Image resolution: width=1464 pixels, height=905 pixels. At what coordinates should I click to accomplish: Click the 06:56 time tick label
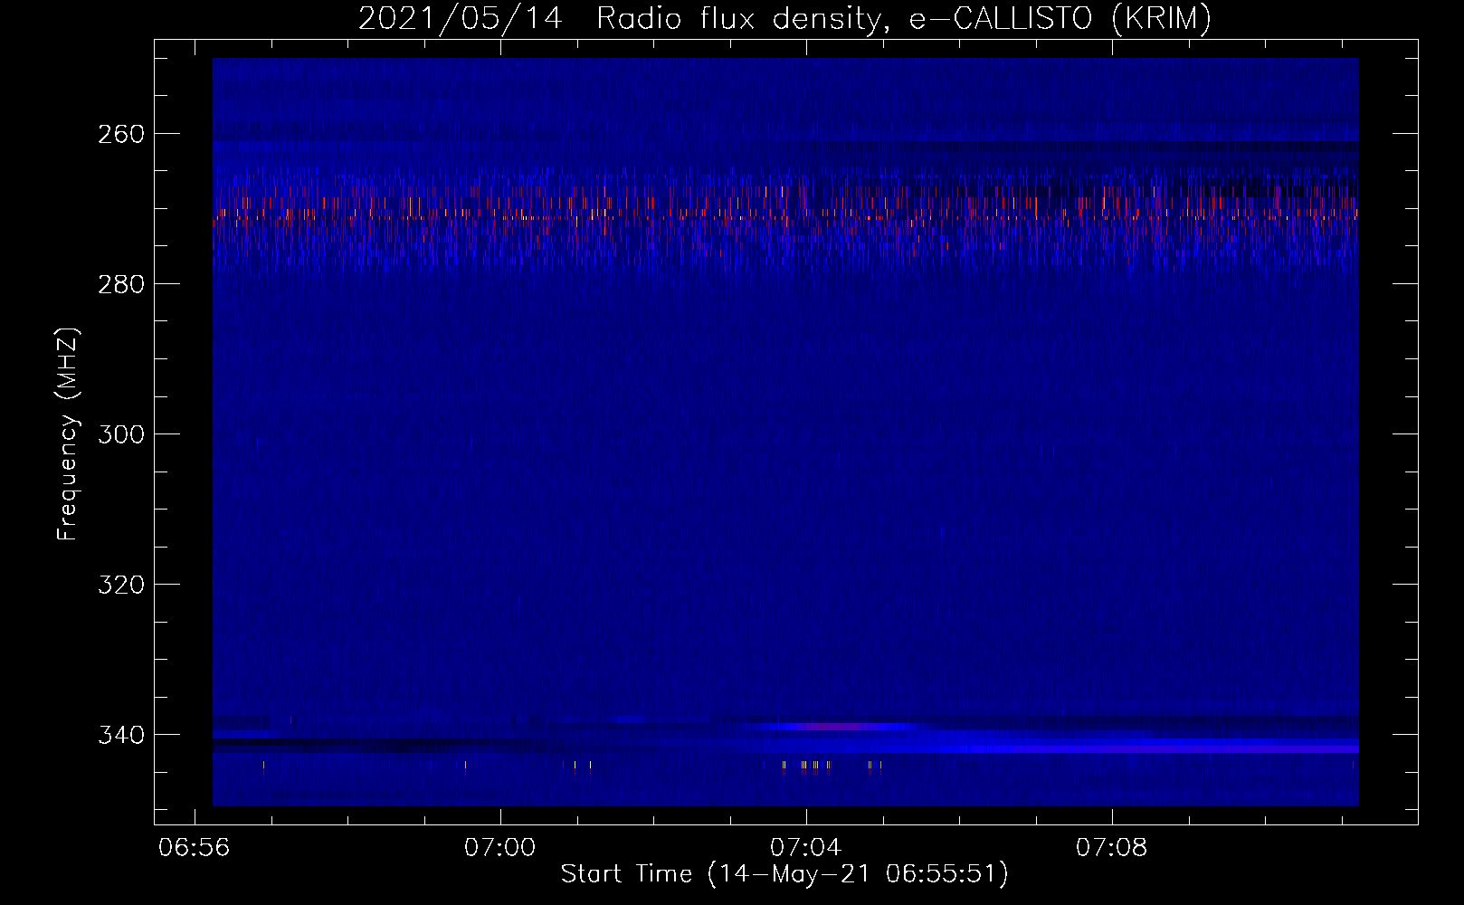[194, 848]
